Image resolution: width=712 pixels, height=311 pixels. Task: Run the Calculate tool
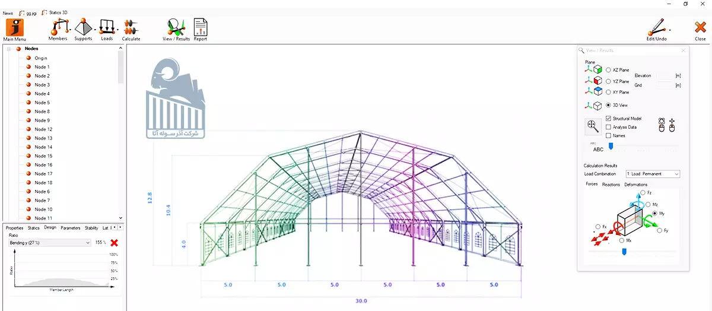coord(131,27)
